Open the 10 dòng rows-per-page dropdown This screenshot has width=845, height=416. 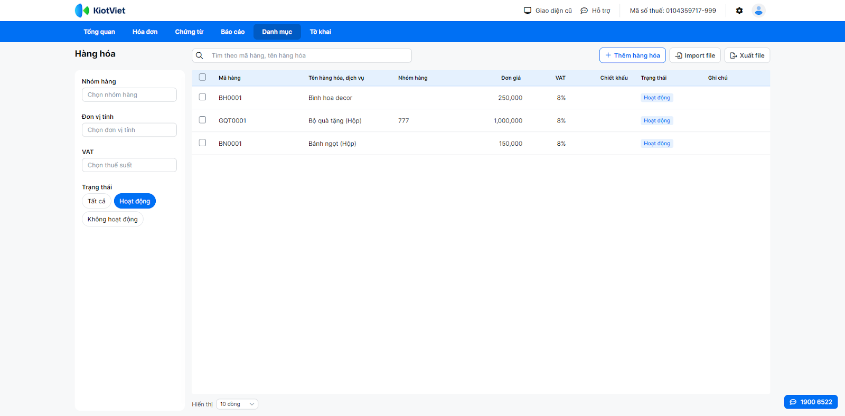(237, 404)
